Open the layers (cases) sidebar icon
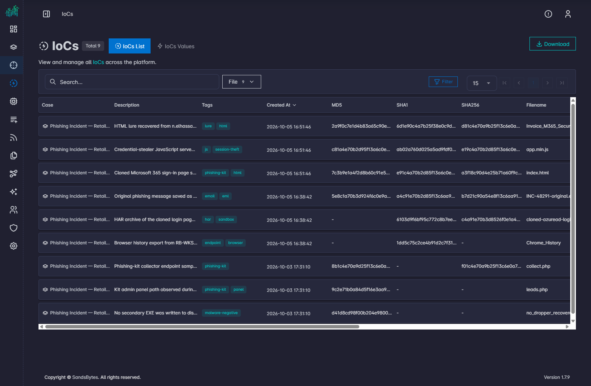 [x=14, y=47]
